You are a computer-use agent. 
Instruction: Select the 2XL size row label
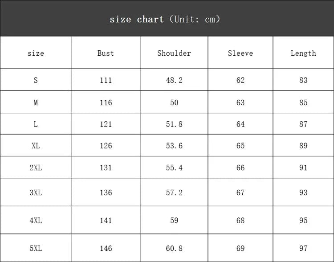pyautogui.click(x=36, y=168)
